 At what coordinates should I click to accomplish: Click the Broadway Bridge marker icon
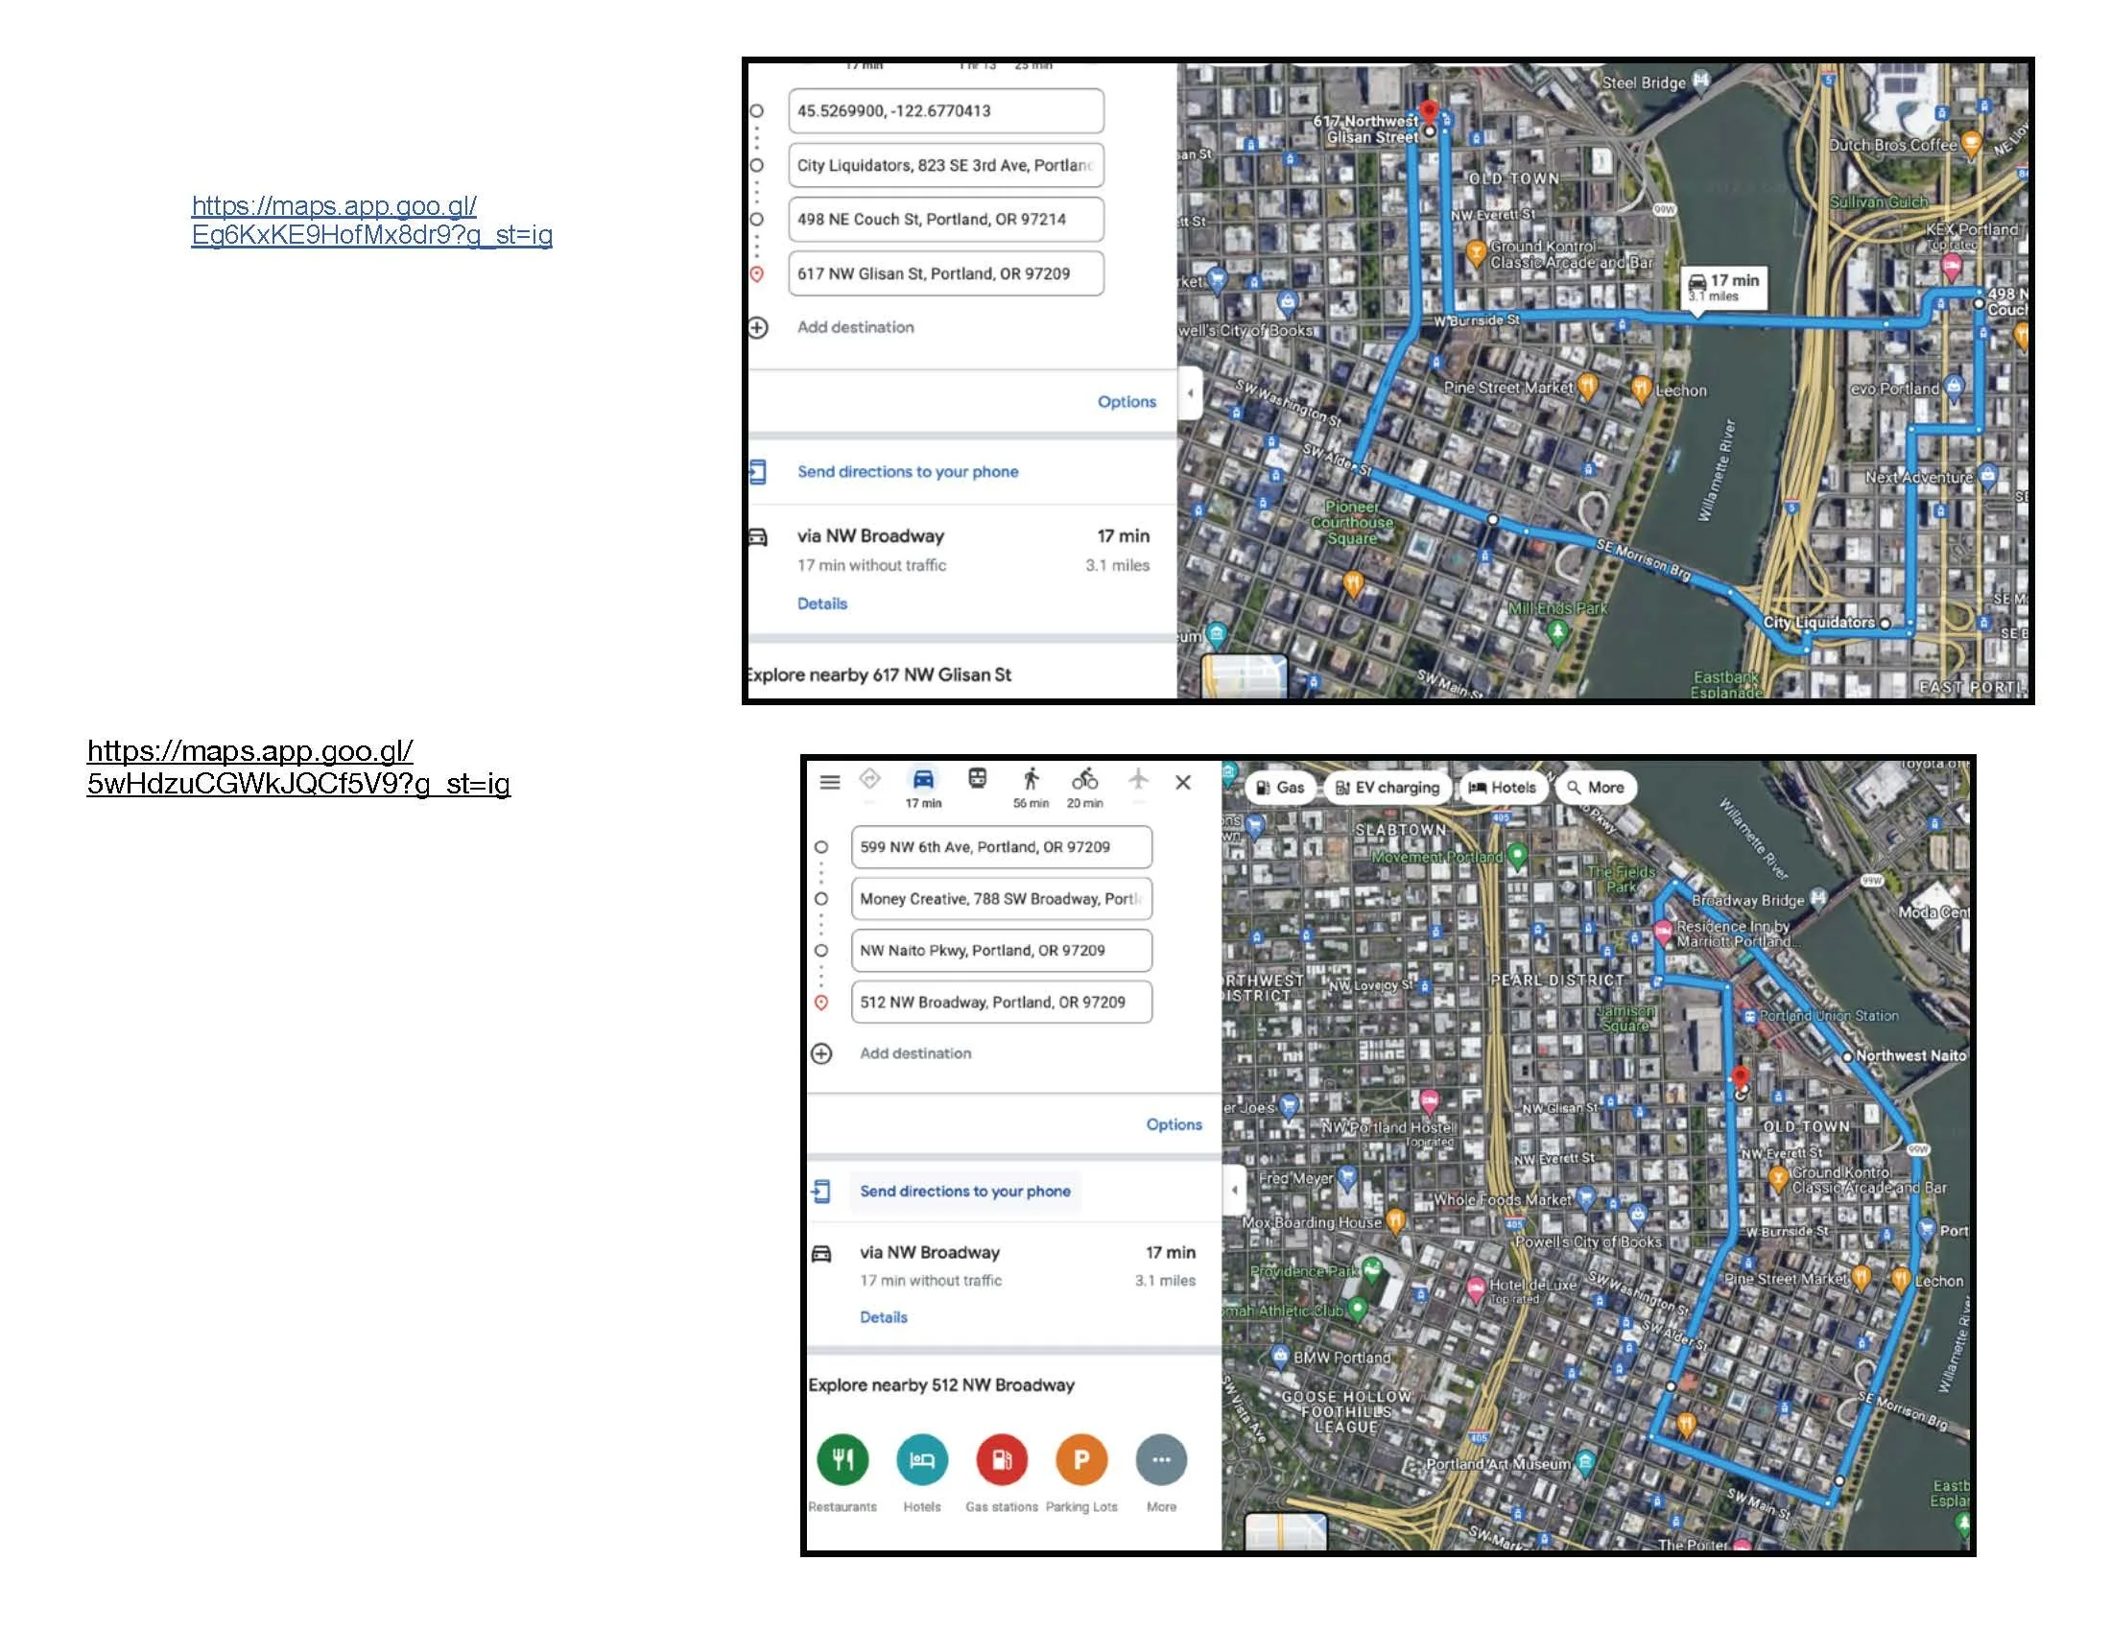pos(1818,898)
